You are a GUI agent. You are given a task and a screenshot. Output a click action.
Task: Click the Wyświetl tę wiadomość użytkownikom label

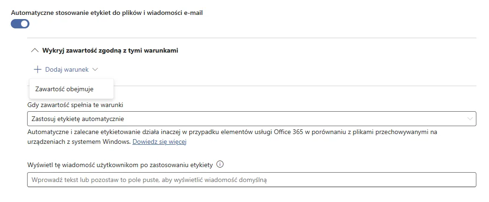tap(121, 165)
